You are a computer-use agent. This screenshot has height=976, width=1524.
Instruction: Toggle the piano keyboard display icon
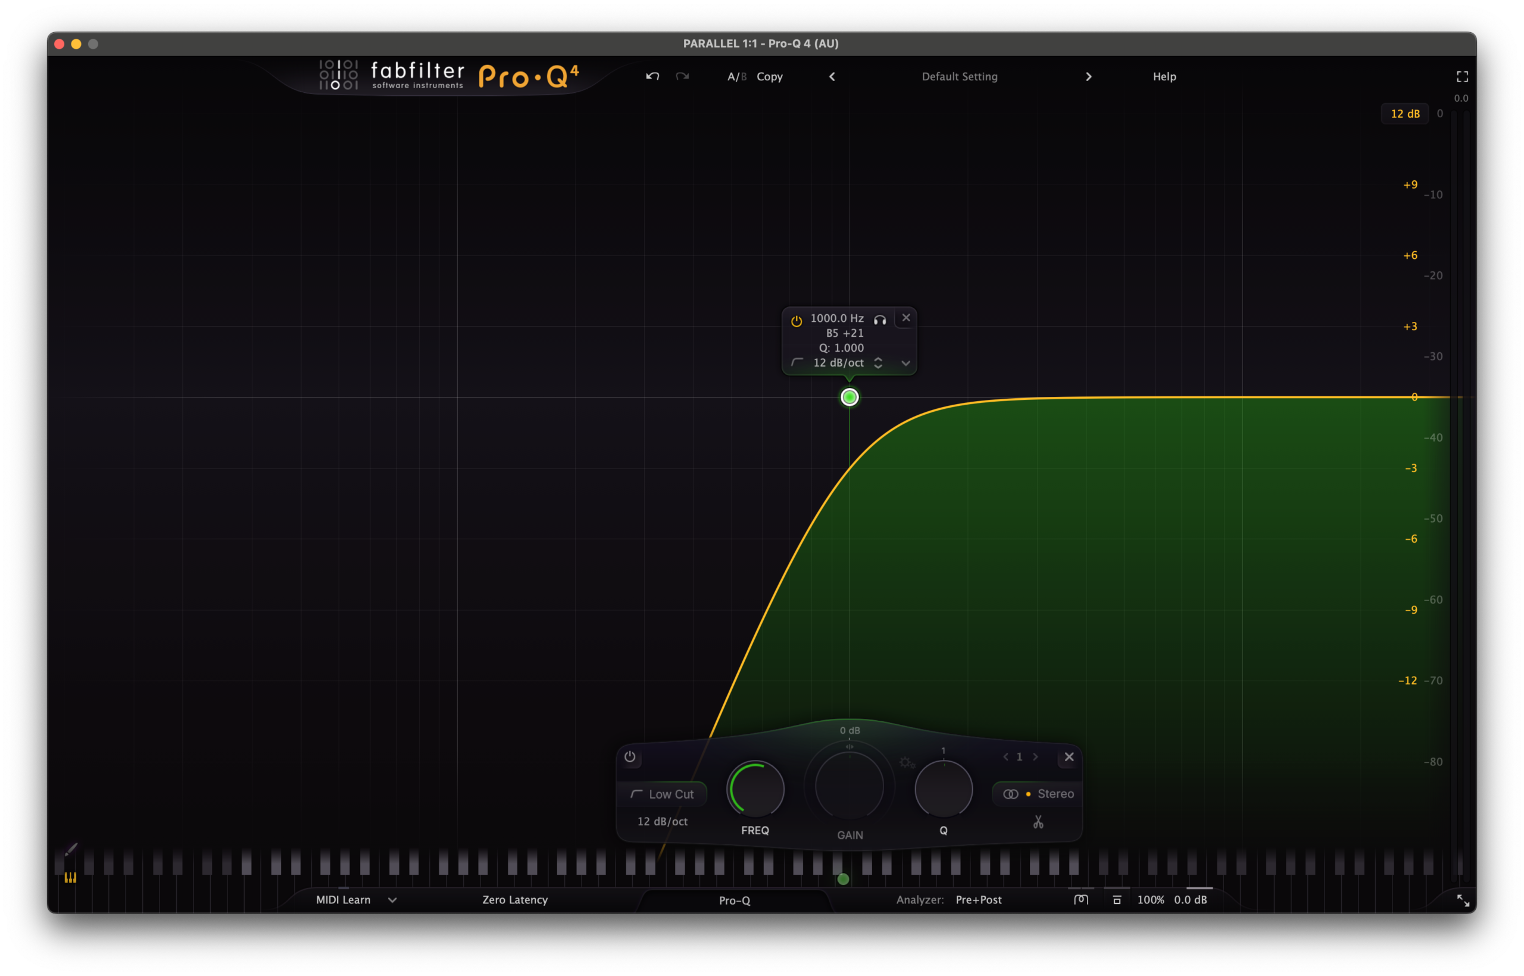point(70,878)
